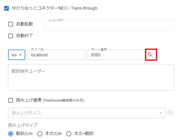Uncheck ゆかりねっとコネクターNEO / Trans-through checkbox

tap(7, 8)
